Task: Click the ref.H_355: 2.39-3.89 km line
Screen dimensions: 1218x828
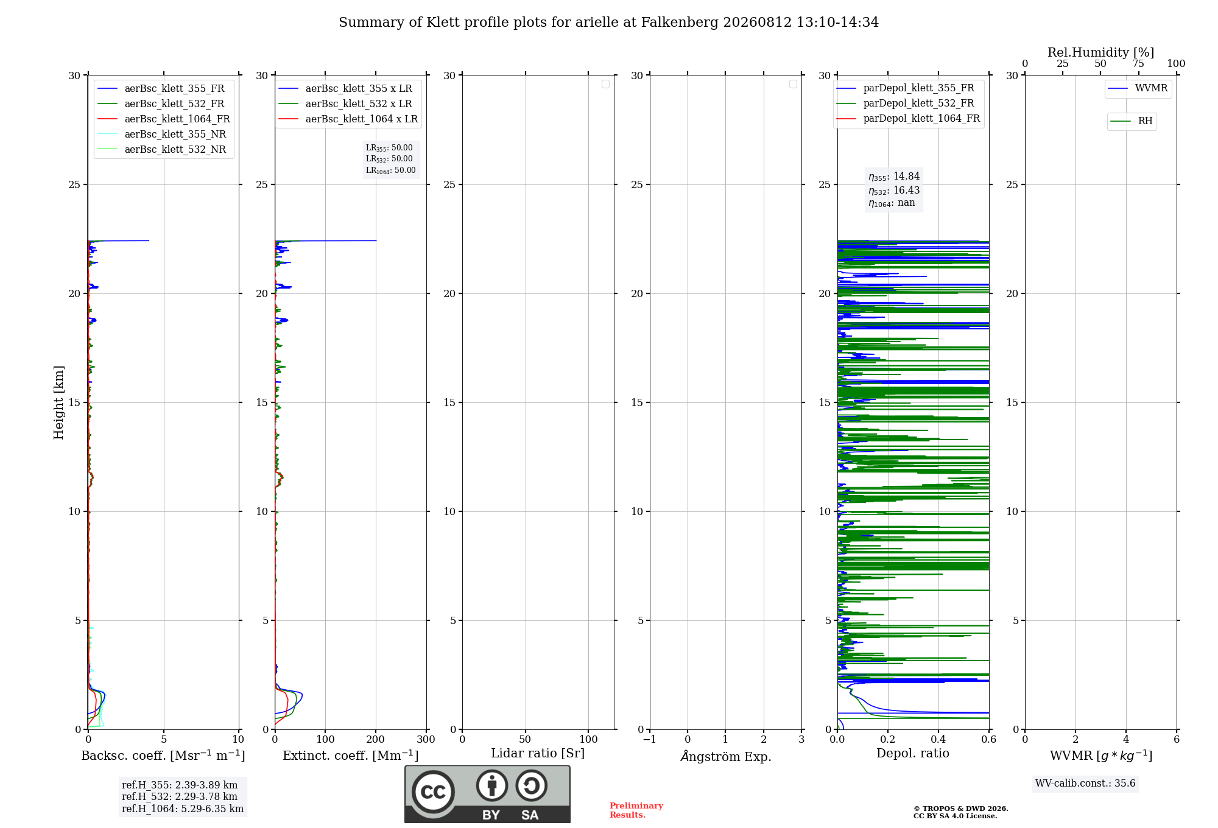Action: tap(180, 785)
